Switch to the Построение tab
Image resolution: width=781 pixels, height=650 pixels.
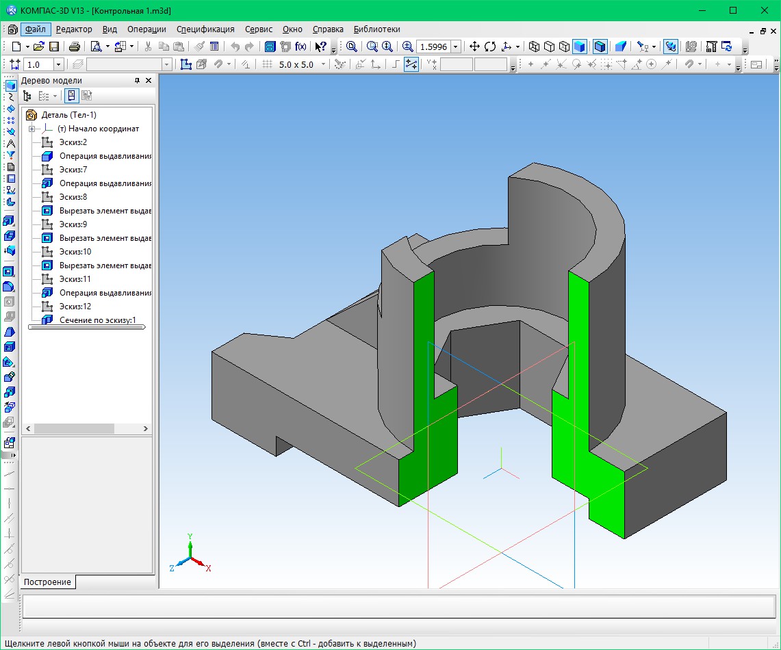[48, 582]
